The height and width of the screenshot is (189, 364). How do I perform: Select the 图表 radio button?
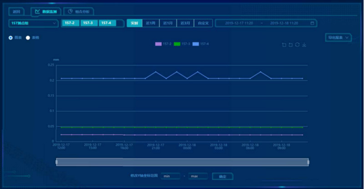tap(10, 38)
